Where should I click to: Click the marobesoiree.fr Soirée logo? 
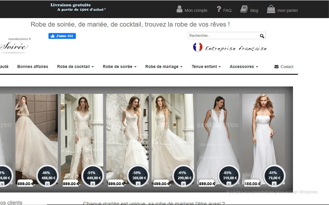(x=15, y=45)
